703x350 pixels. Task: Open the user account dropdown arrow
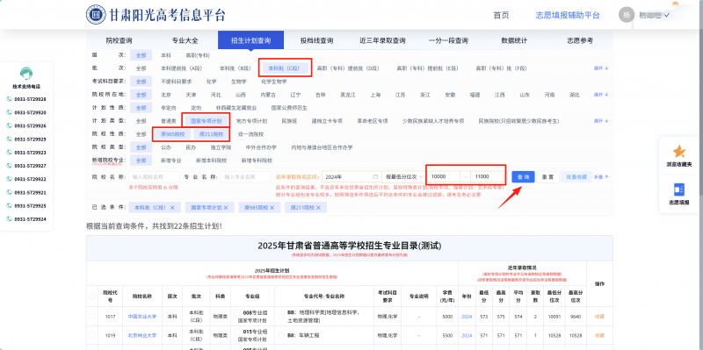pos(667,15)
